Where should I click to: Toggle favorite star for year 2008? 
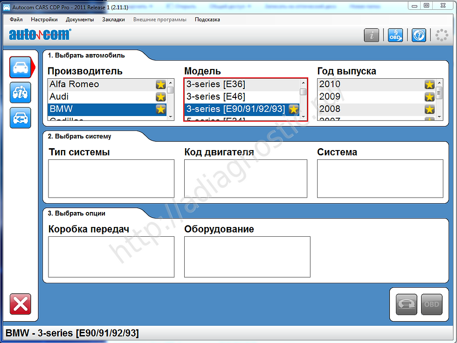coord(429,109)
